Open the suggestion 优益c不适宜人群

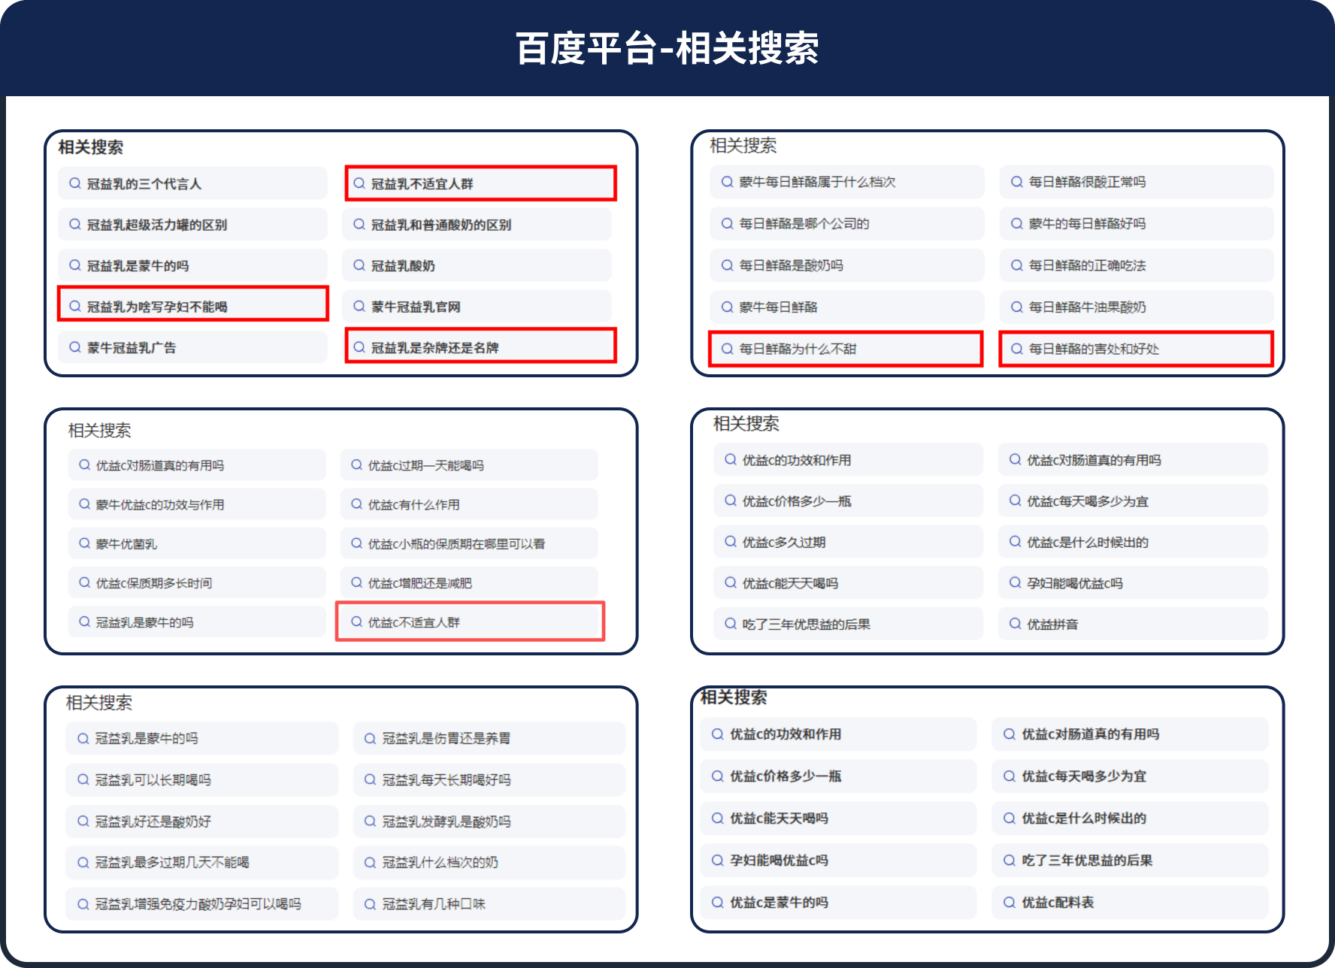470,622
